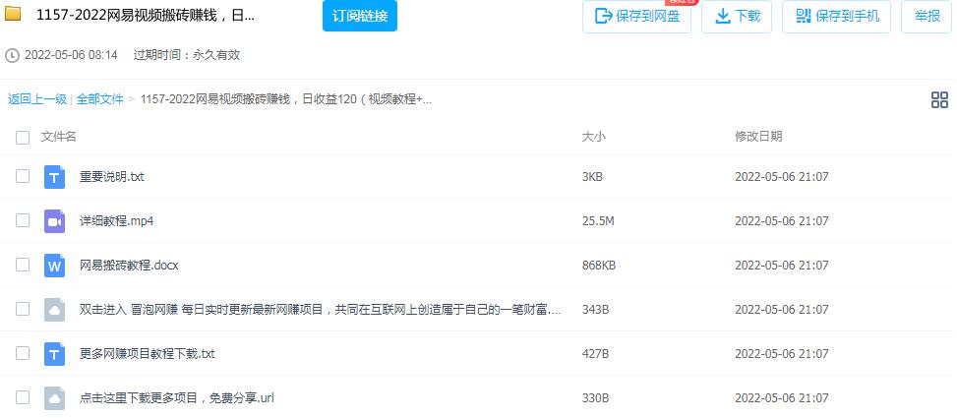Click the gray cloud icon for 双击进入 冒泡网赚
957x418 pixels.
point(54,310)
